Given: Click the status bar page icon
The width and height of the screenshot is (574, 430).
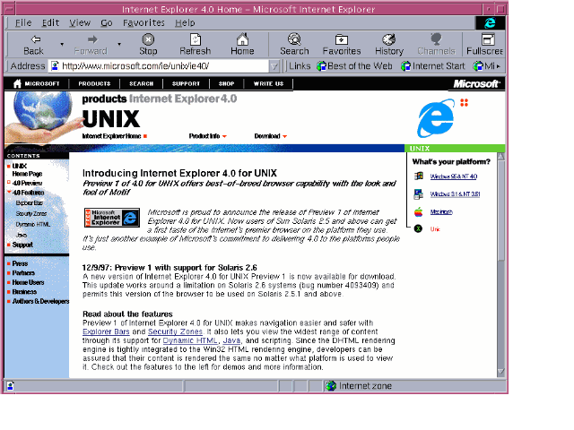Looking at the screenshot, I should pyautogui.click(x=10, y=386).
